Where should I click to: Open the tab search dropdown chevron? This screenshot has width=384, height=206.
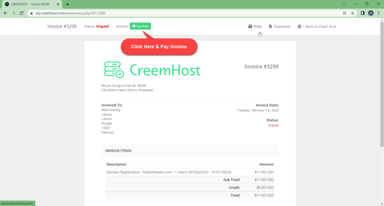pos(344,4)
